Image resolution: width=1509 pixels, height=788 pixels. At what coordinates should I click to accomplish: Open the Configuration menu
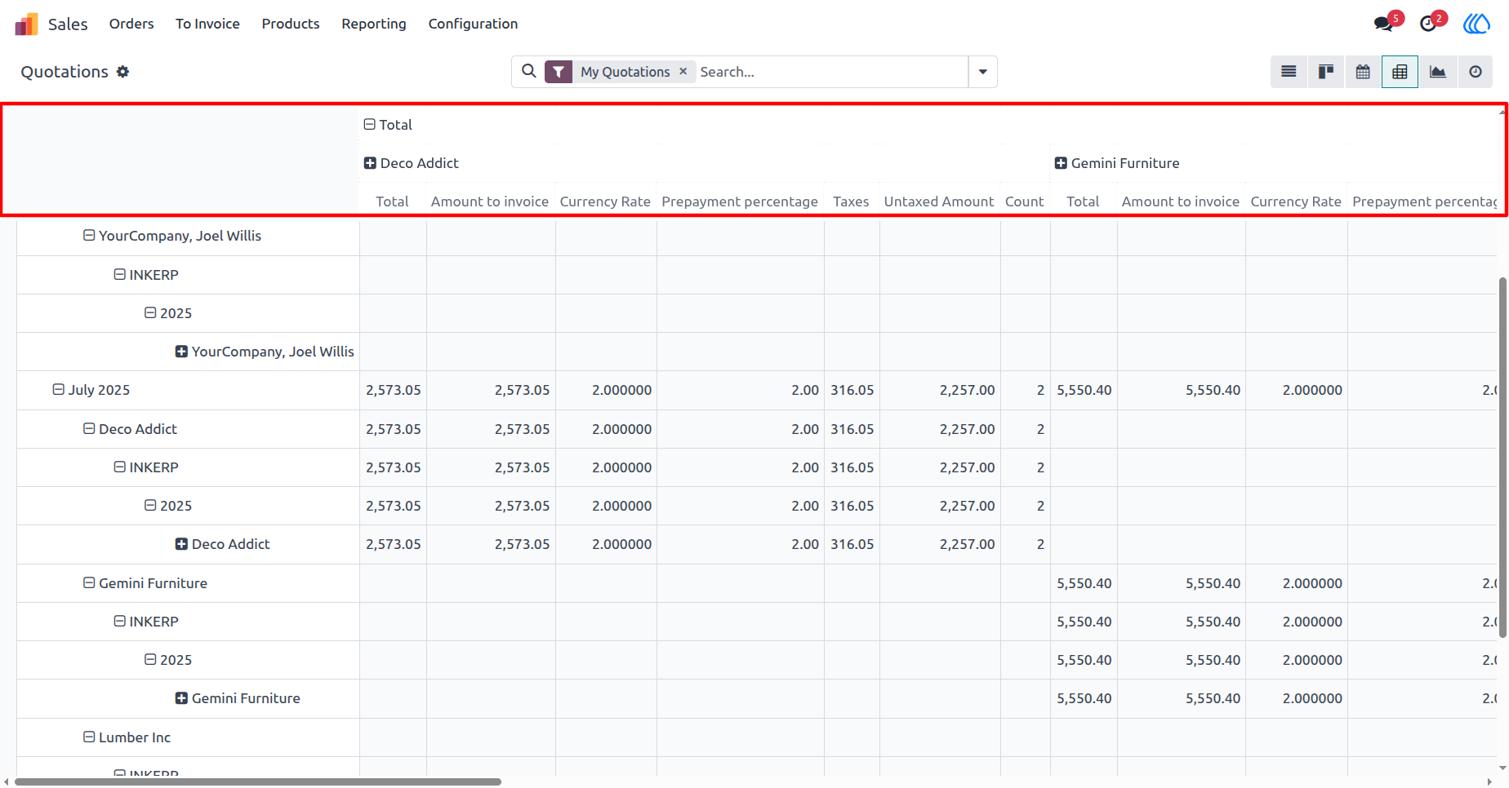pyautogui.click(x=473, y=24)
